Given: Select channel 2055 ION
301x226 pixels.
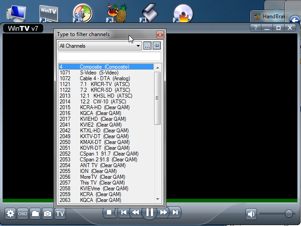Looking at the screenshot, I should pos(106,171).
